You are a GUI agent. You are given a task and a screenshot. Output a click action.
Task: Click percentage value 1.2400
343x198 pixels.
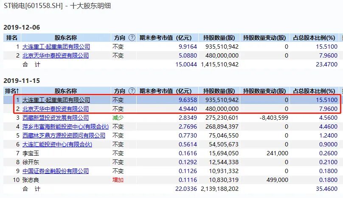328,135
